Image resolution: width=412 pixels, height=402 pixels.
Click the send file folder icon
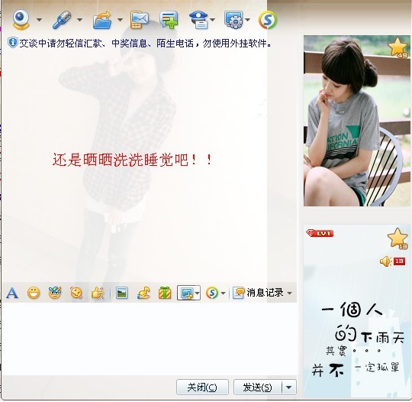(102, 20)
